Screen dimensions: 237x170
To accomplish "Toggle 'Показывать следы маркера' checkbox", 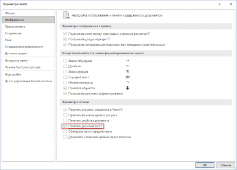I will [x=65, y=39].
